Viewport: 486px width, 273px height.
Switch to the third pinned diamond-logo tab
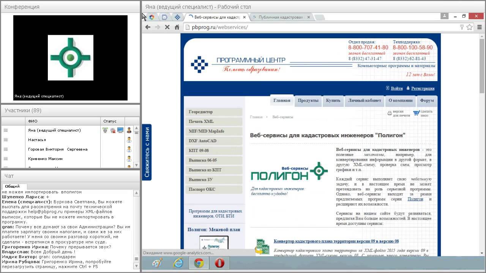point(177,17)
